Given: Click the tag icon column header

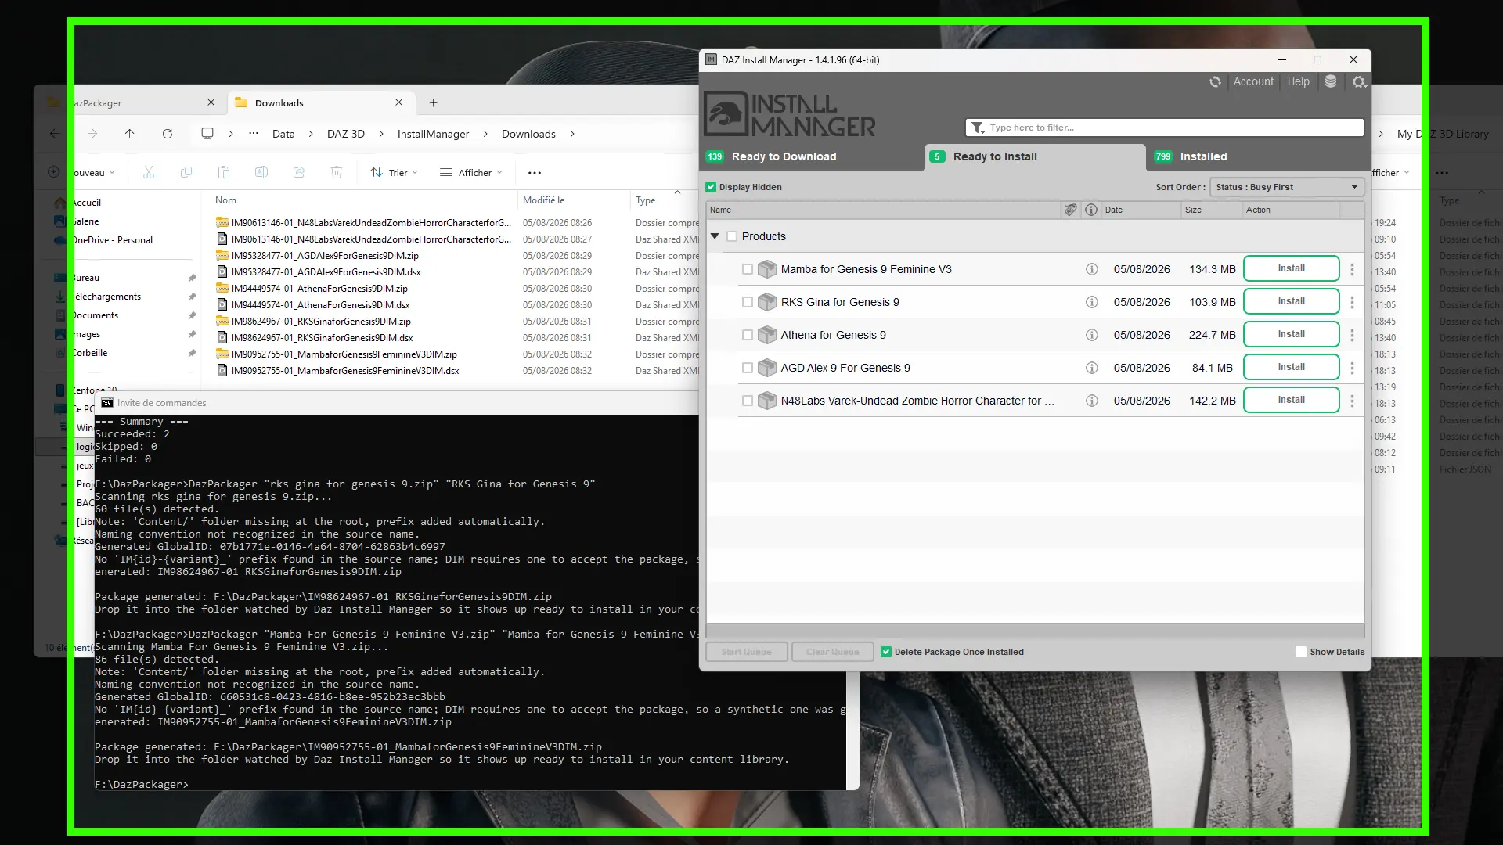Looking at the screenshot, I should pyautogui.click(x=1070, y=210).
